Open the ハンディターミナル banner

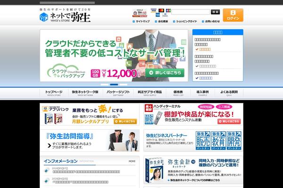pyautogui.click(x=193, y=114)
